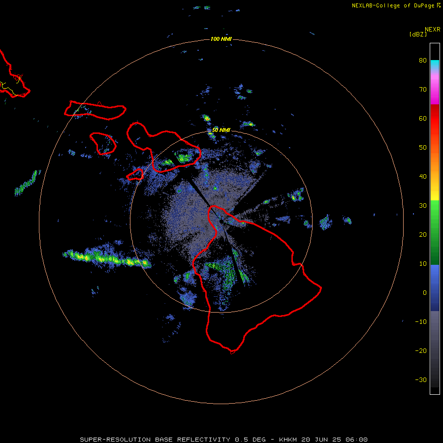Click the -20 value on dBZ scale
The image size is (443, 443).
[x=421, y=351]
